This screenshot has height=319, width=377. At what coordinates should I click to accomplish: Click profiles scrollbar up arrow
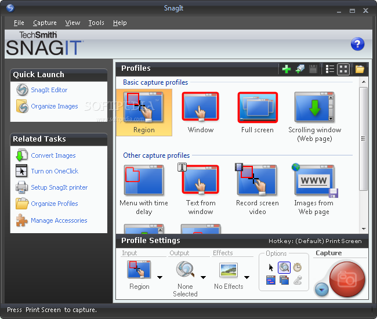click(364, 82)
